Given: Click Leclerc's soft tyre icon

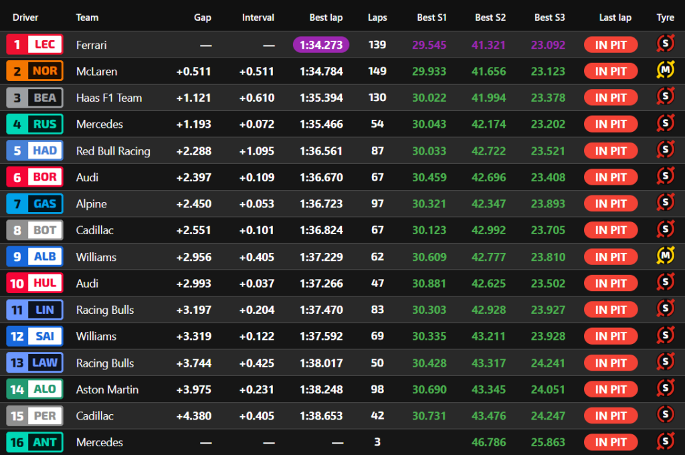Looking at the screenshot, I should tap(665, 45).
